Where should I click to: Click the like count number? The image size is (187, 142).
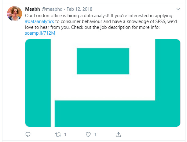click(x=96, y=135)
